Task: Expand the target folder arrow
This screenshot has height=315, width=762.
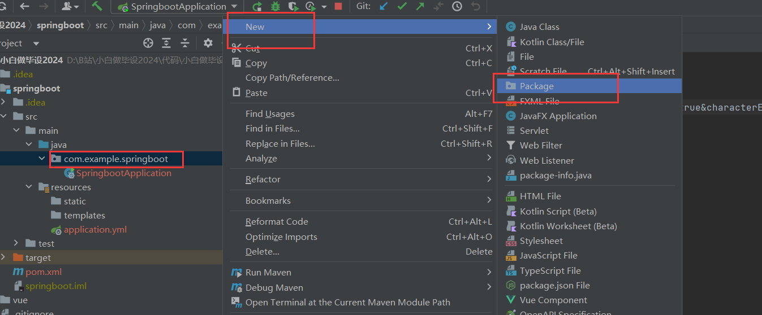Action: click(x=4, y=257)
